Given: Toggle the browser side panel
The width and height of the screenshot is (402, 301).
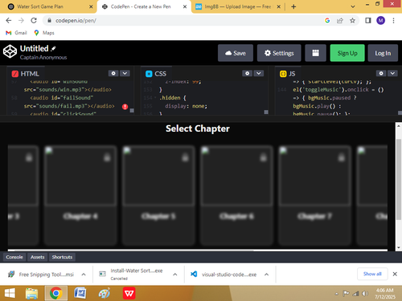Looking at the screenshot, I should pyautogui.click(x=368, y=20).
